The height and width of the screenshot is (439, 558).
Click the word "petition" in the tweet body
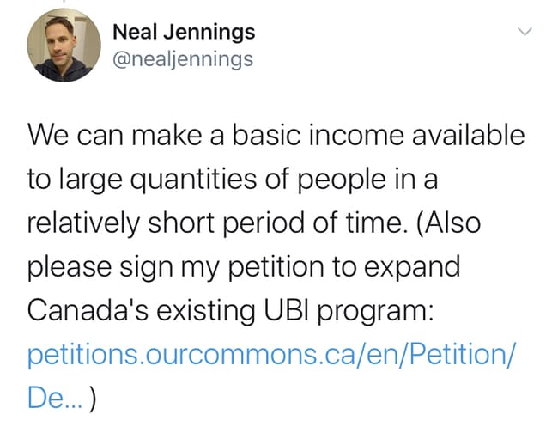click(276, 267)
